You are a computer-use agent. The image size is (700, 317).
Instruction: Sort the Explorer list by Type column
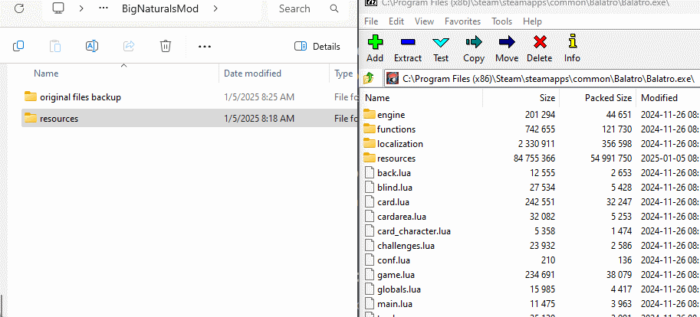[x=343, y=74]
